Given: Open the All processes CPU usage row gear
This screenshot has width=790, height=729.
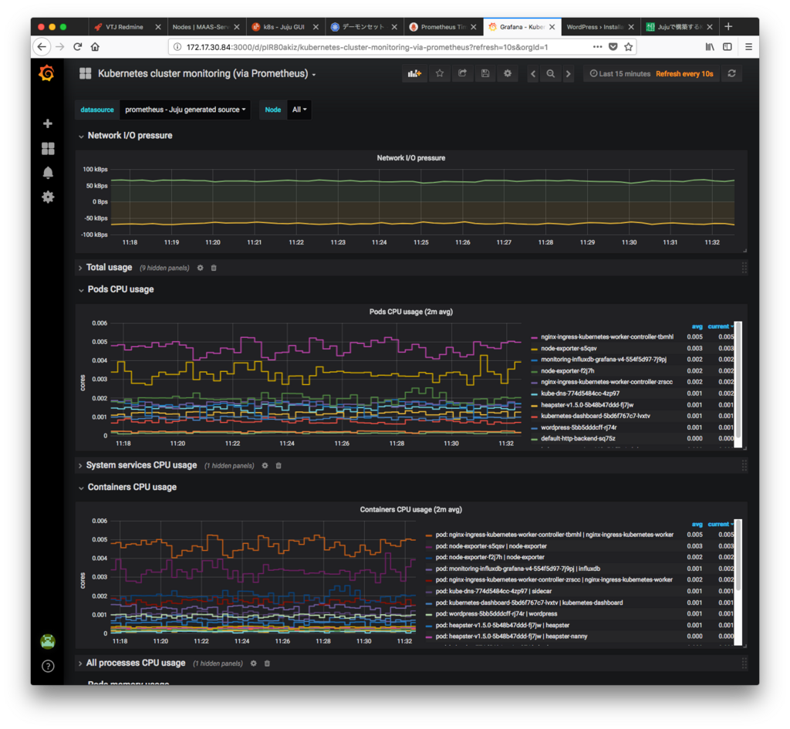Looking at the screenshot, I should (253, 663).
